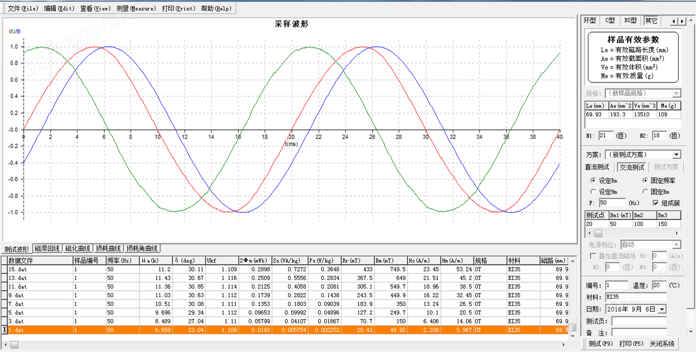Click the 关闭系统 button
Screen dimensions: 696x352
(x=661, y=344)
